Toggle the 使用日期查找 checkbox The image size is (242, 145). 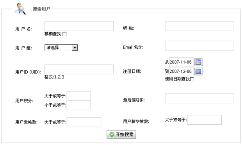(x=192, y=79)
